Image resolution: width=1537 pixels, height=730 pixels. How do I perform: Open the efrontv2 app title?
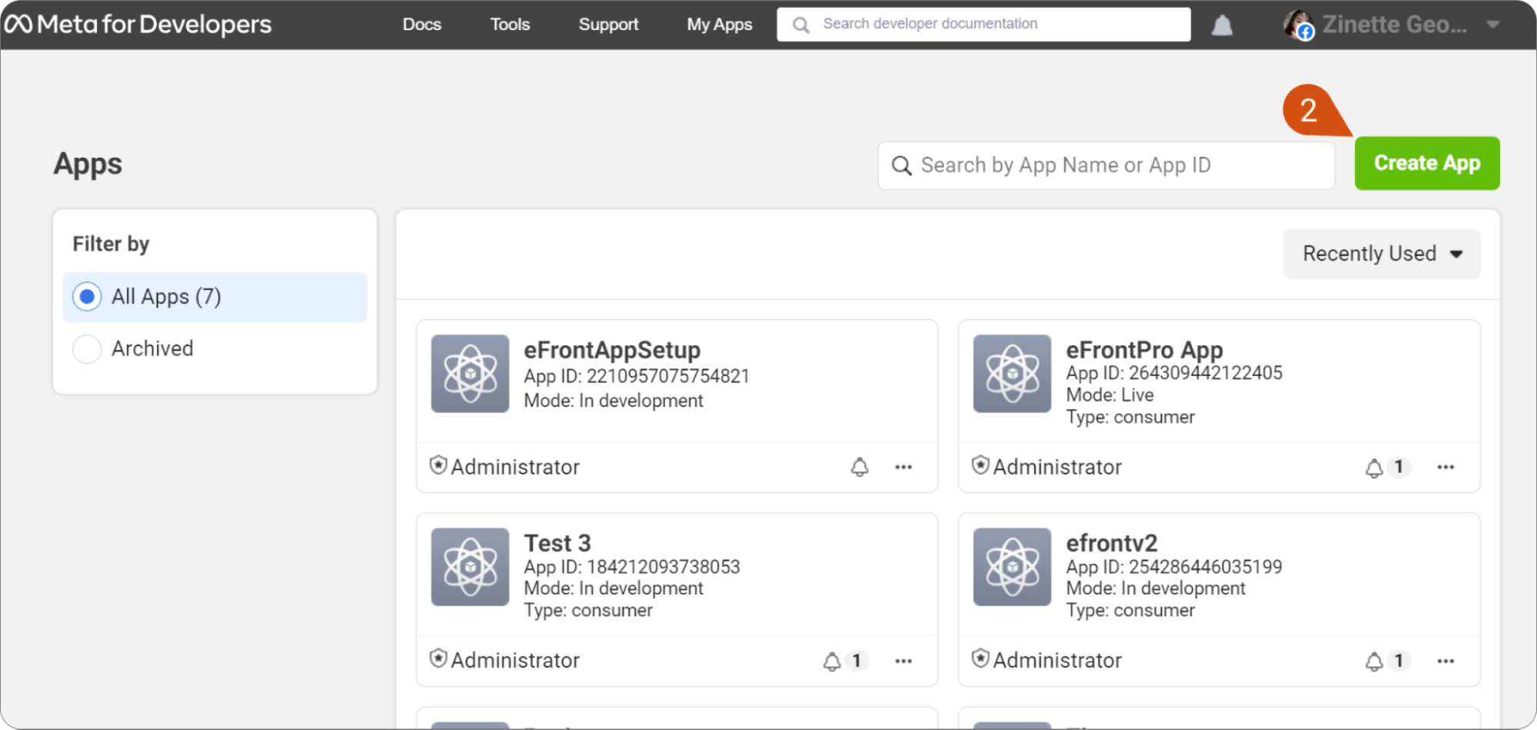1111,543
